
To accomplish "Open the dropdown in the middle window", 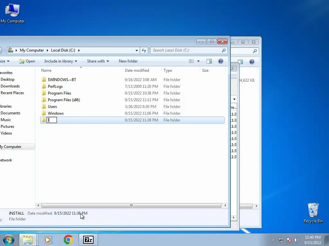I will tap(234, 99).
